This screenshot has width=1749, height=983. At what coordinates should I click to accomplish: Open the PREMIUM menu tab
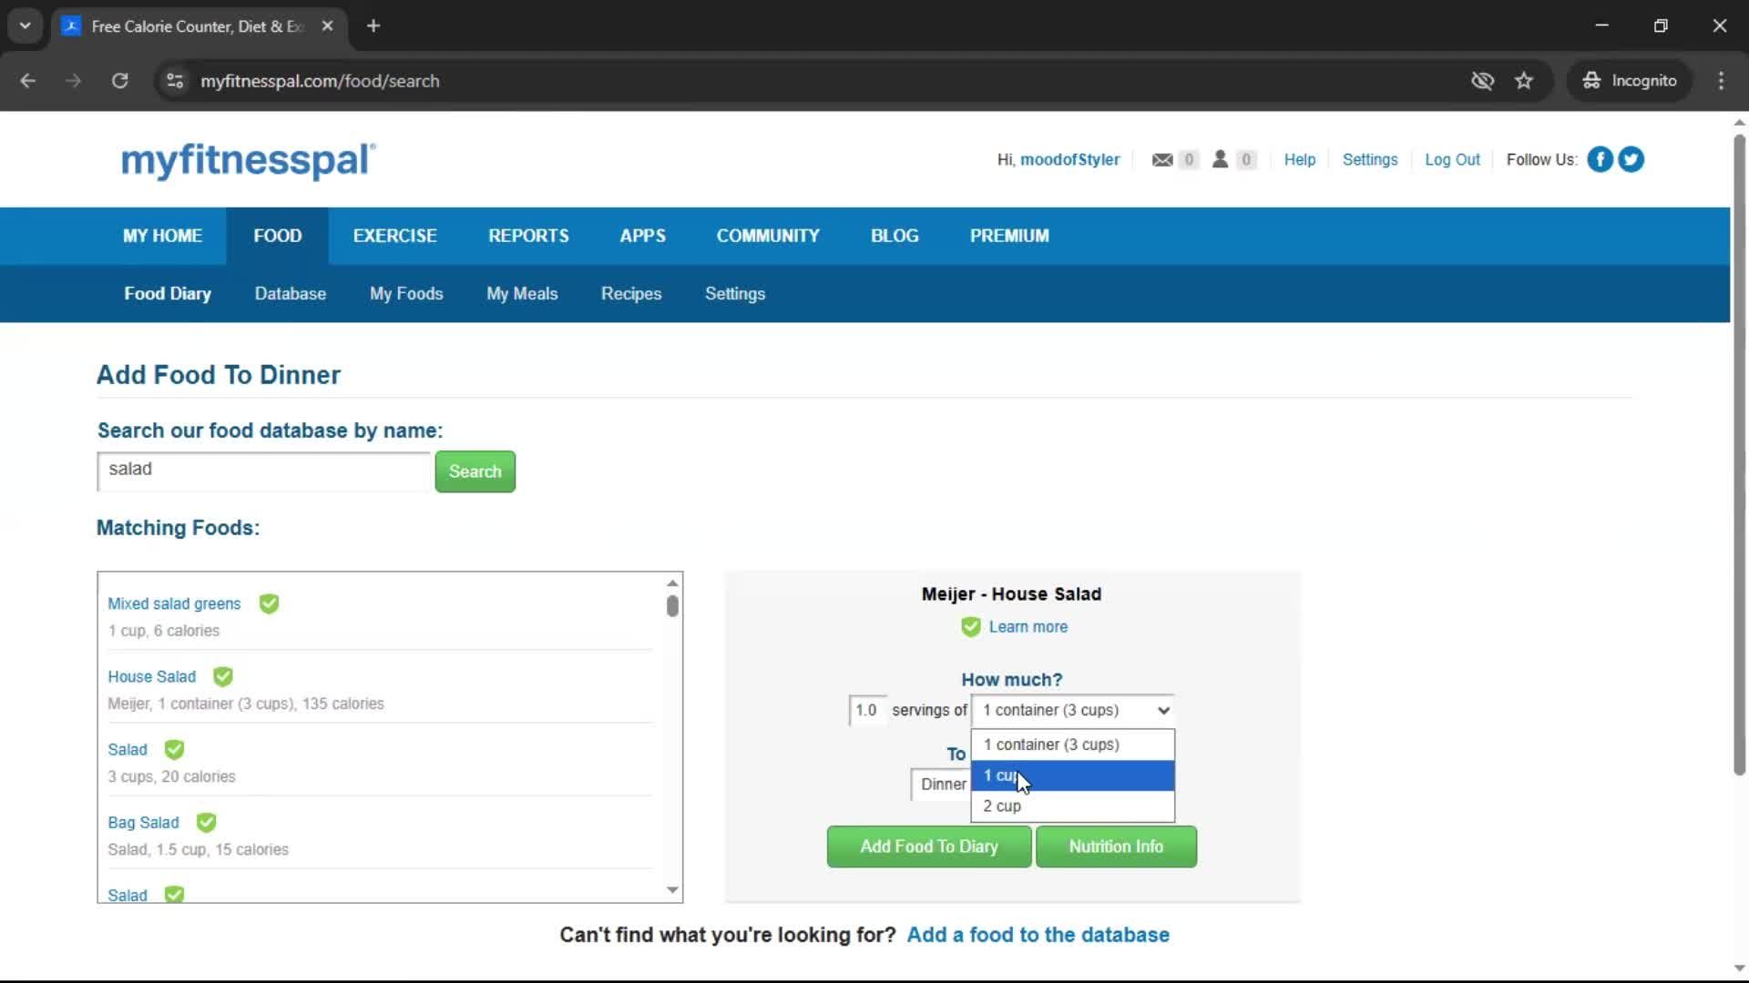point(1009,236)
